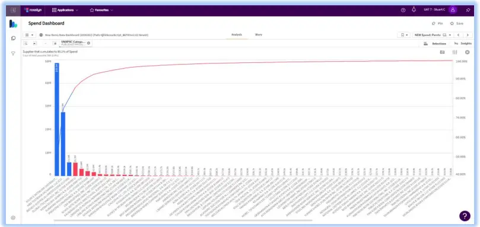This screenshot has height=227, width=480.
Task: Remove the UNSPSC Category selection
Action: [88, 43]
